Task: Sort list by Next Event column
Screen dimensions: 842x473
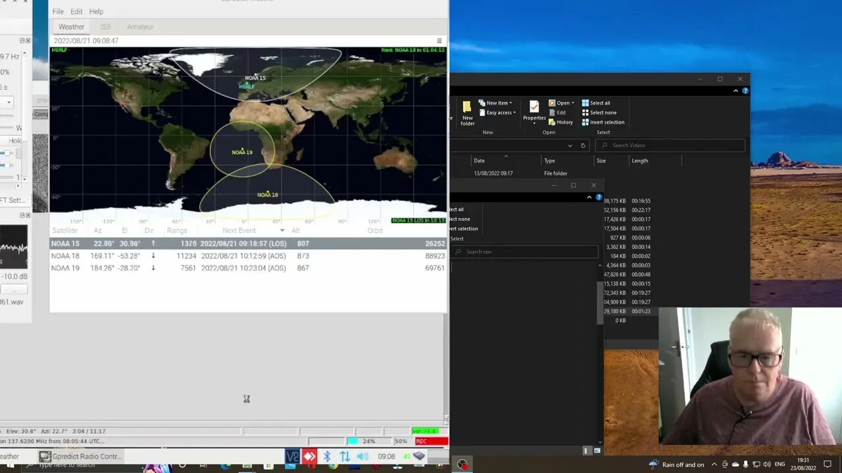Action: [239, 231]
